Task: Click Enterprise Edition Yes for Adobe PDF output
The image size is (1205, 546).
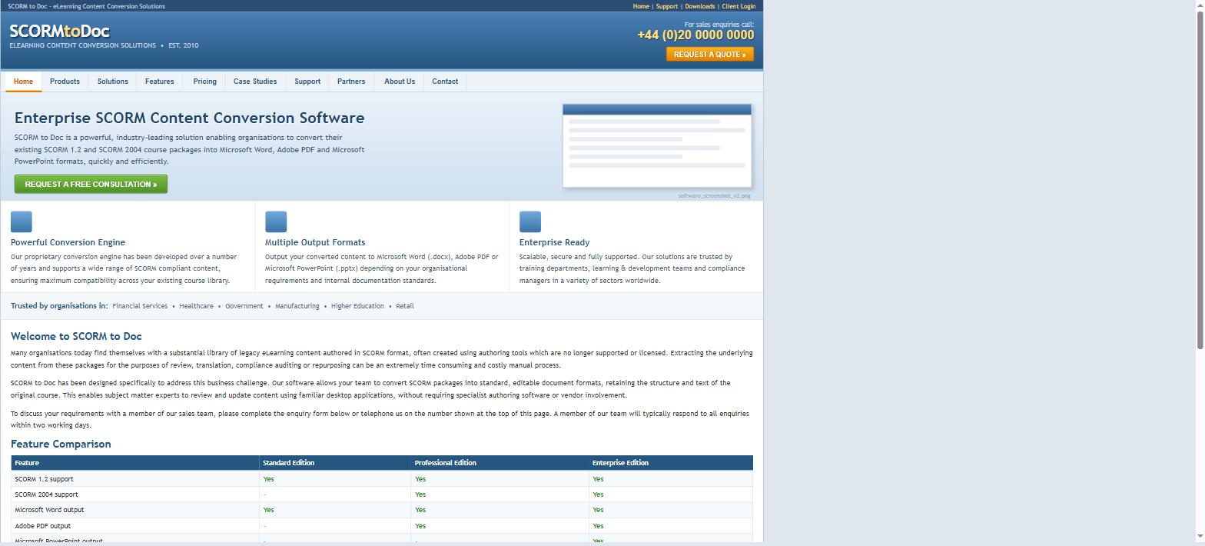Action: tap(598, 526)
